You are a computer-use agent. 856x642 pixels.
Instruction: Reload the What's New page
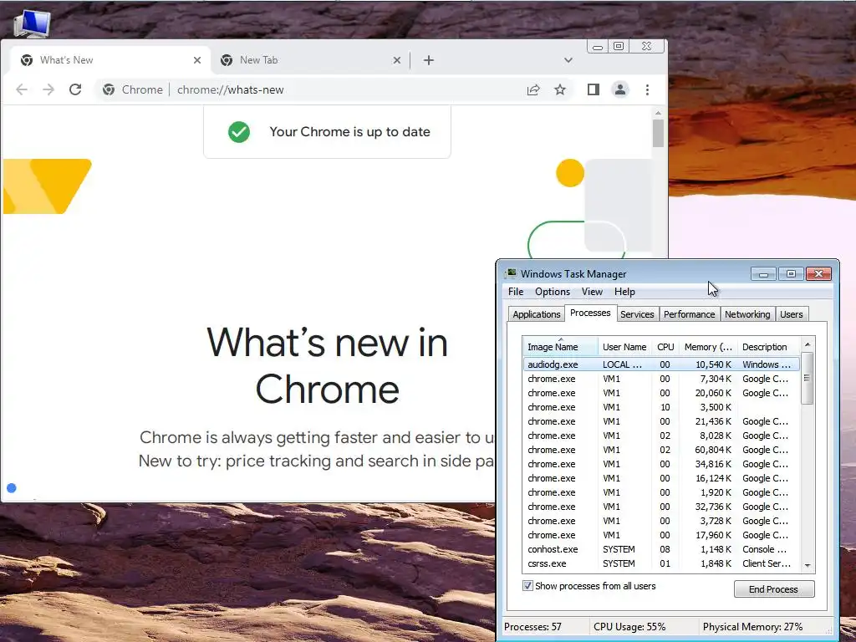pos(75,89)
